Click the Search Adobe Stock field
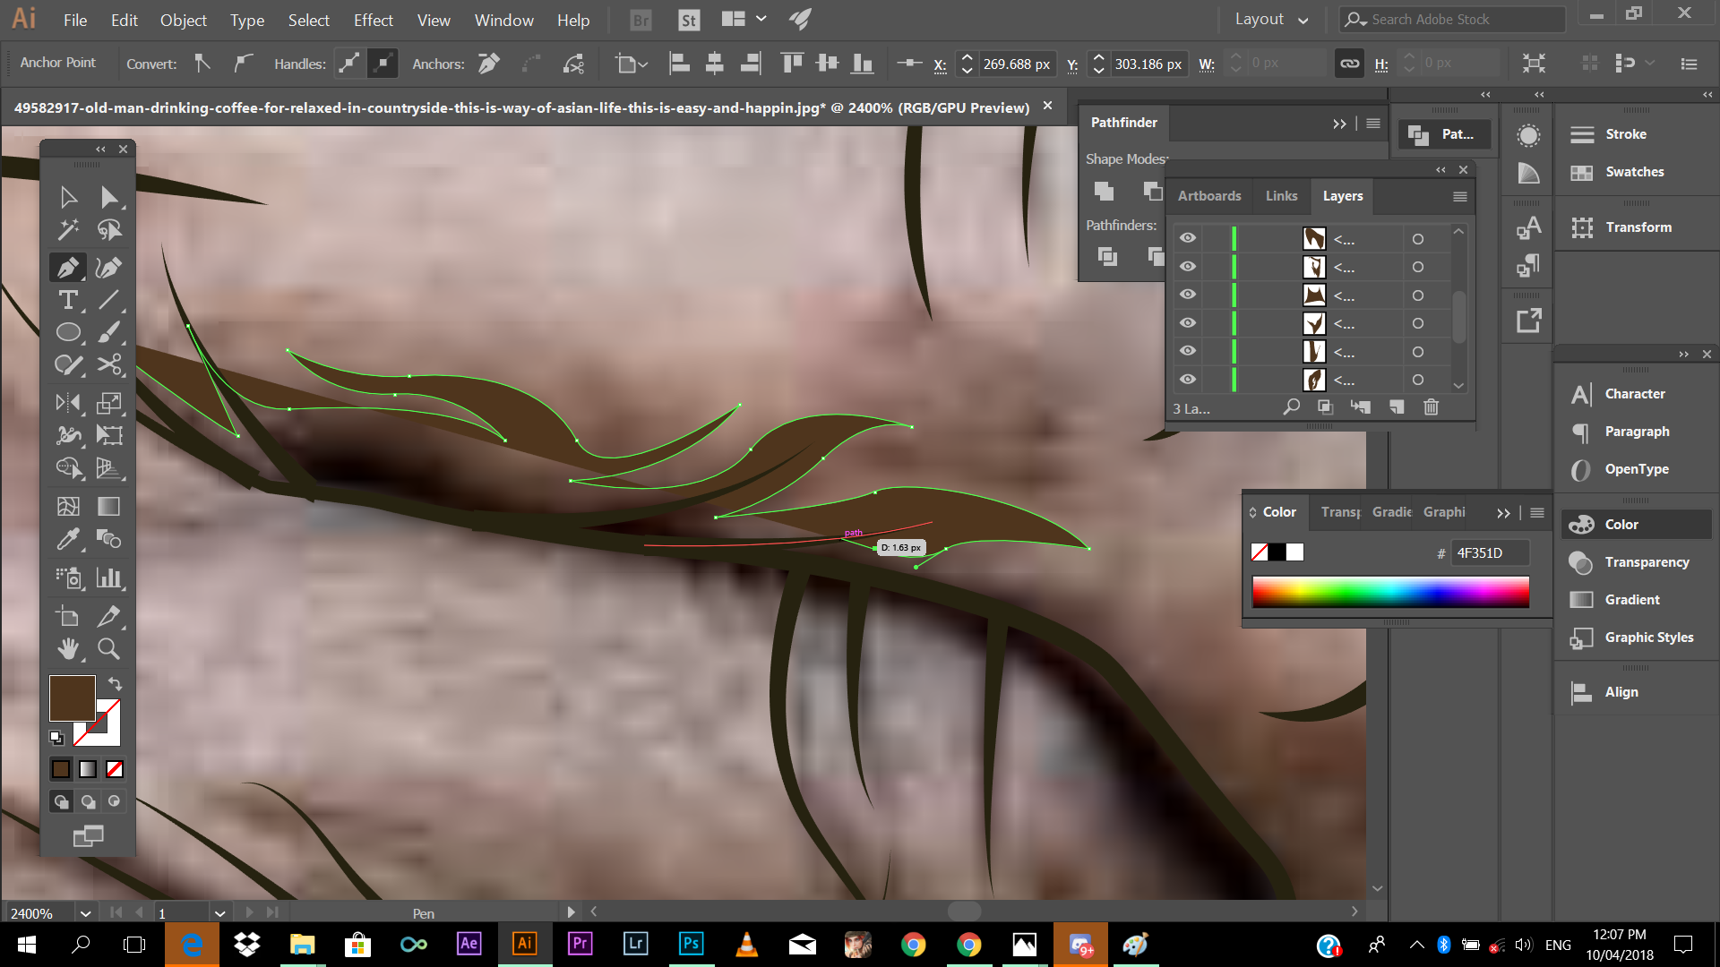Screen dimensions: 1720x967 (1453, 20)
